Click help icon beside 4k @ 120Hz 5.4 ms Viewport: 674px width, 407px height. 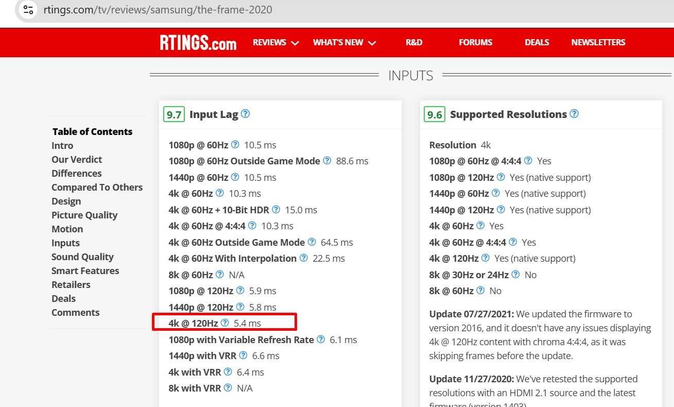pyautogui.click(x=225, y=323)
